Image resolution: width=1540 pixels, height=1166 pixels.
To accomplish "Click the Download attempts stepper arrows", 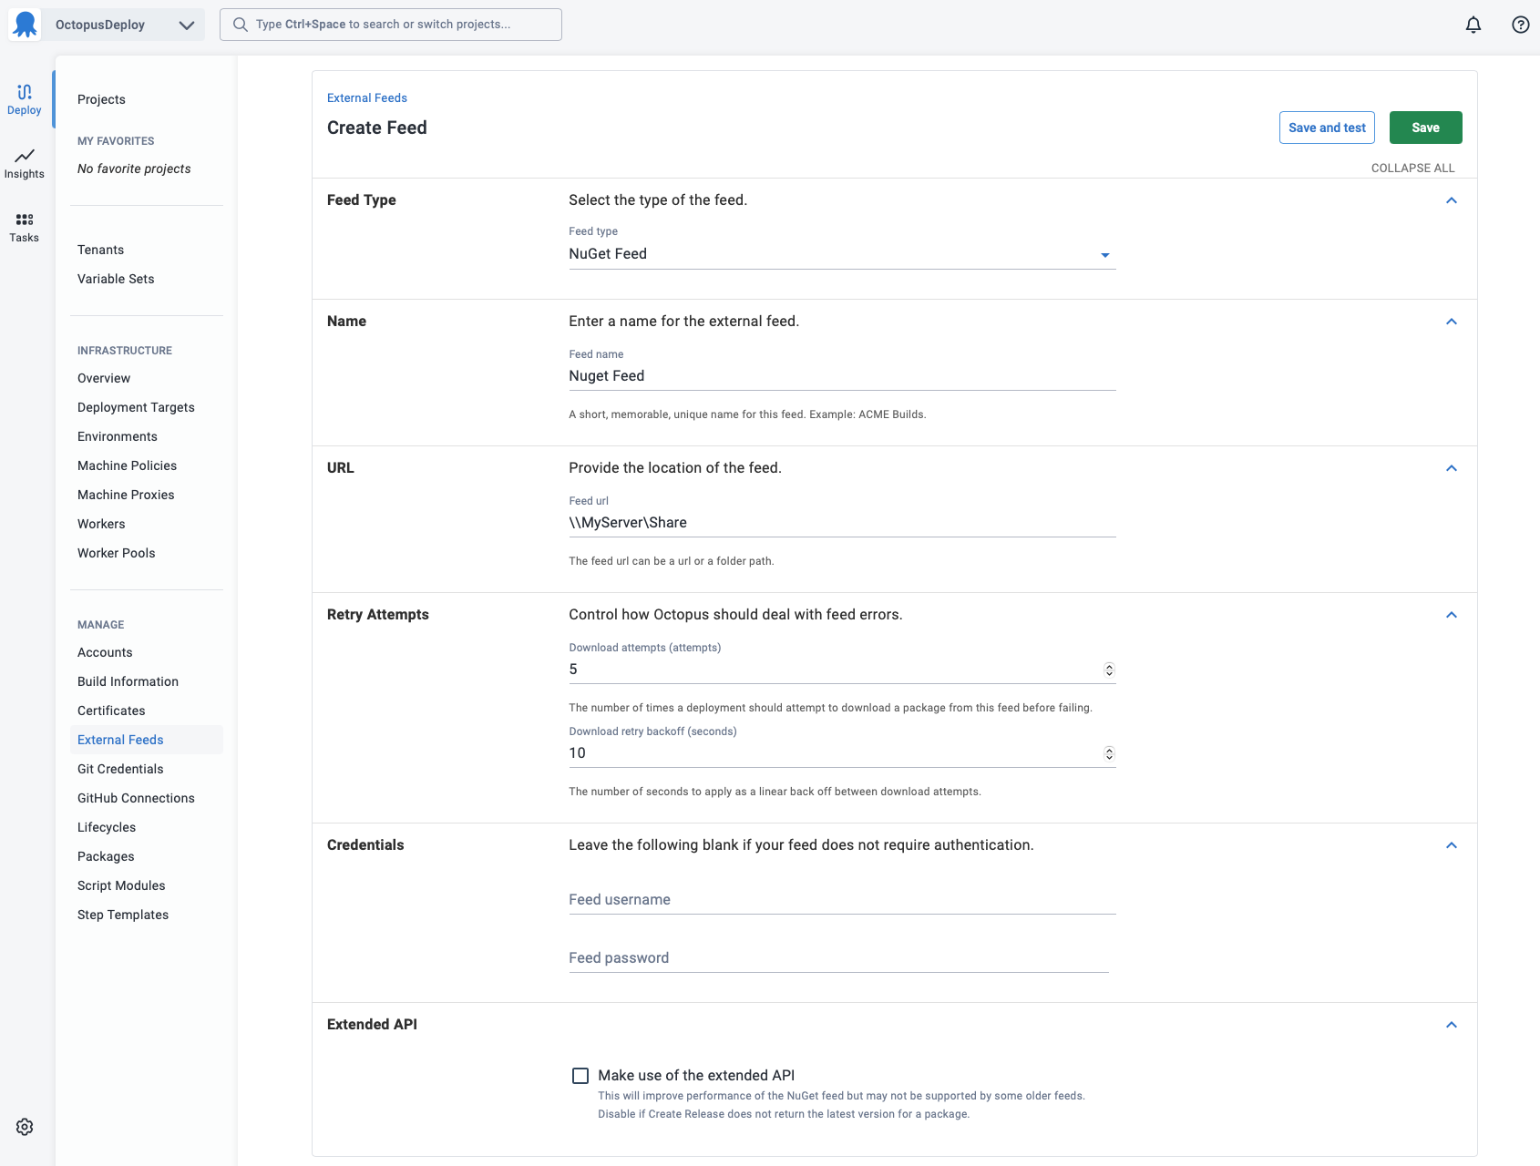I will coord(1109,670).
